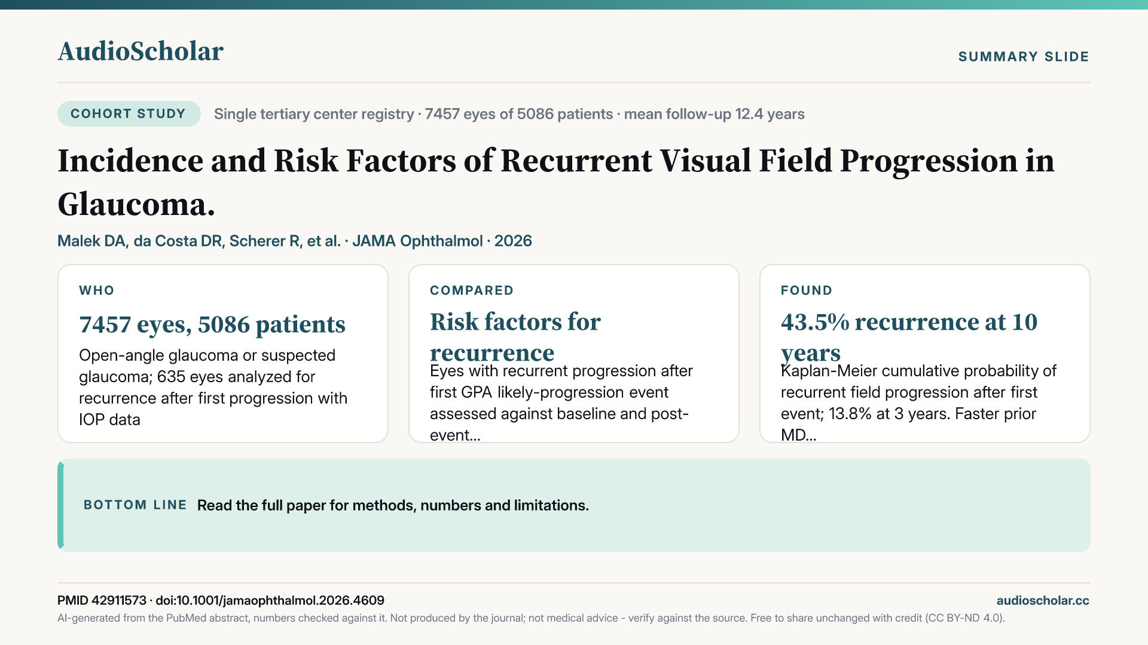Click the Open-angle glaucoma description text
Screen dimensions: 1148x645
pos(213,387)
